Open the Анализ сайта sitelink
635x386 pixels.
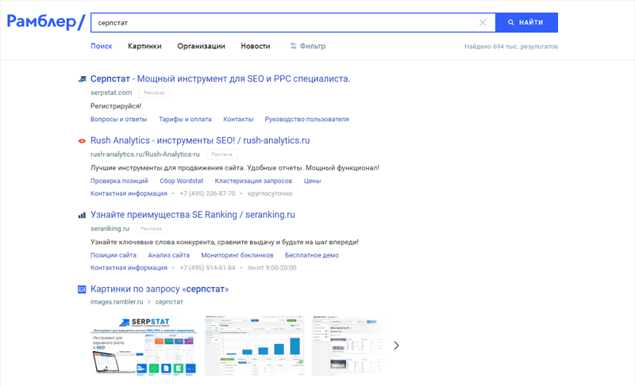(x=169, y=255)
